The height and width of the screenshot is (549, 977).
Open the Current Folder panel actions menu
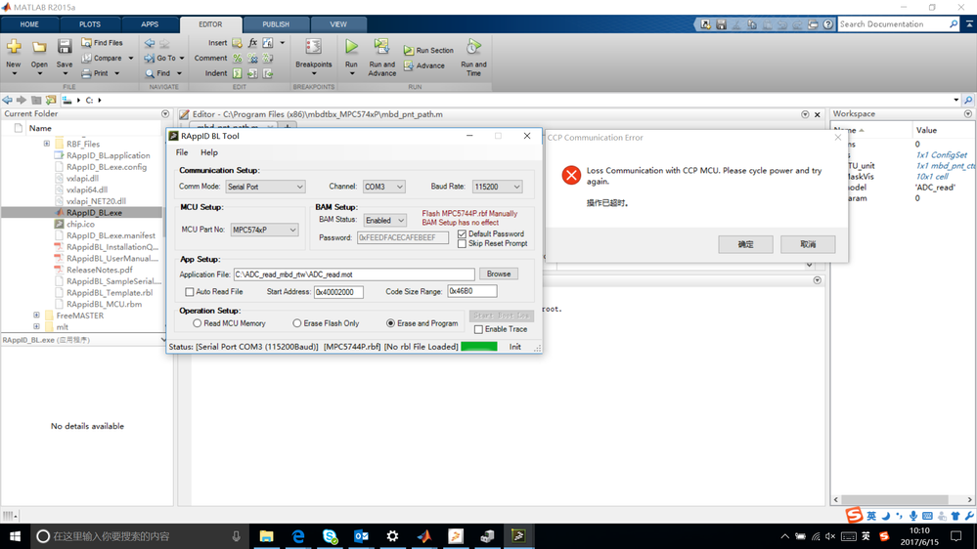point(165,114)
